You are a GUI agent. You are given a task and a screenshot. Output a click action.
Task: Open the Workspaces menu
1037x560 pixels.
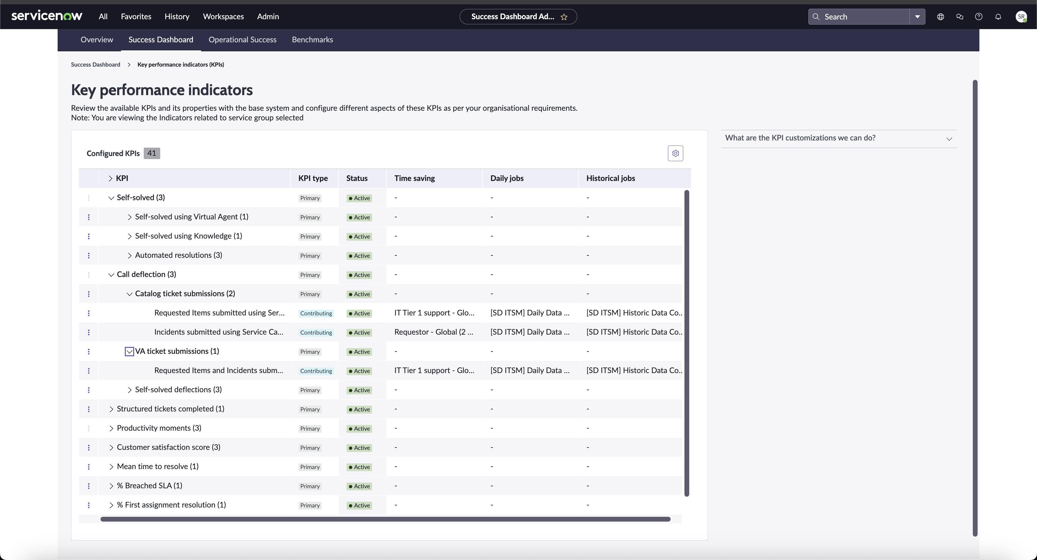coord(223,17)
